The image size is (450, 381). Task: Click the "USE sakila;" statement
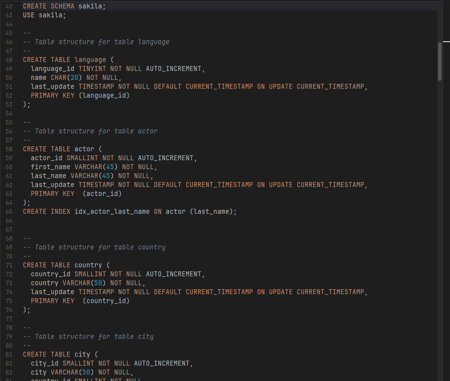tap(45, 15)
